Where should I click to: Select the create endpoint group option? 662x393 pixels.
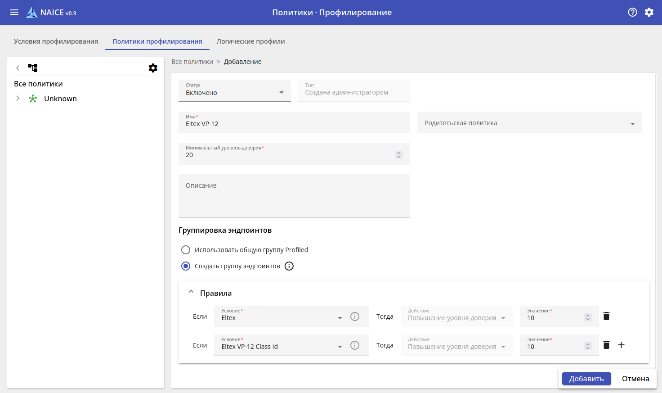[186, 266]
